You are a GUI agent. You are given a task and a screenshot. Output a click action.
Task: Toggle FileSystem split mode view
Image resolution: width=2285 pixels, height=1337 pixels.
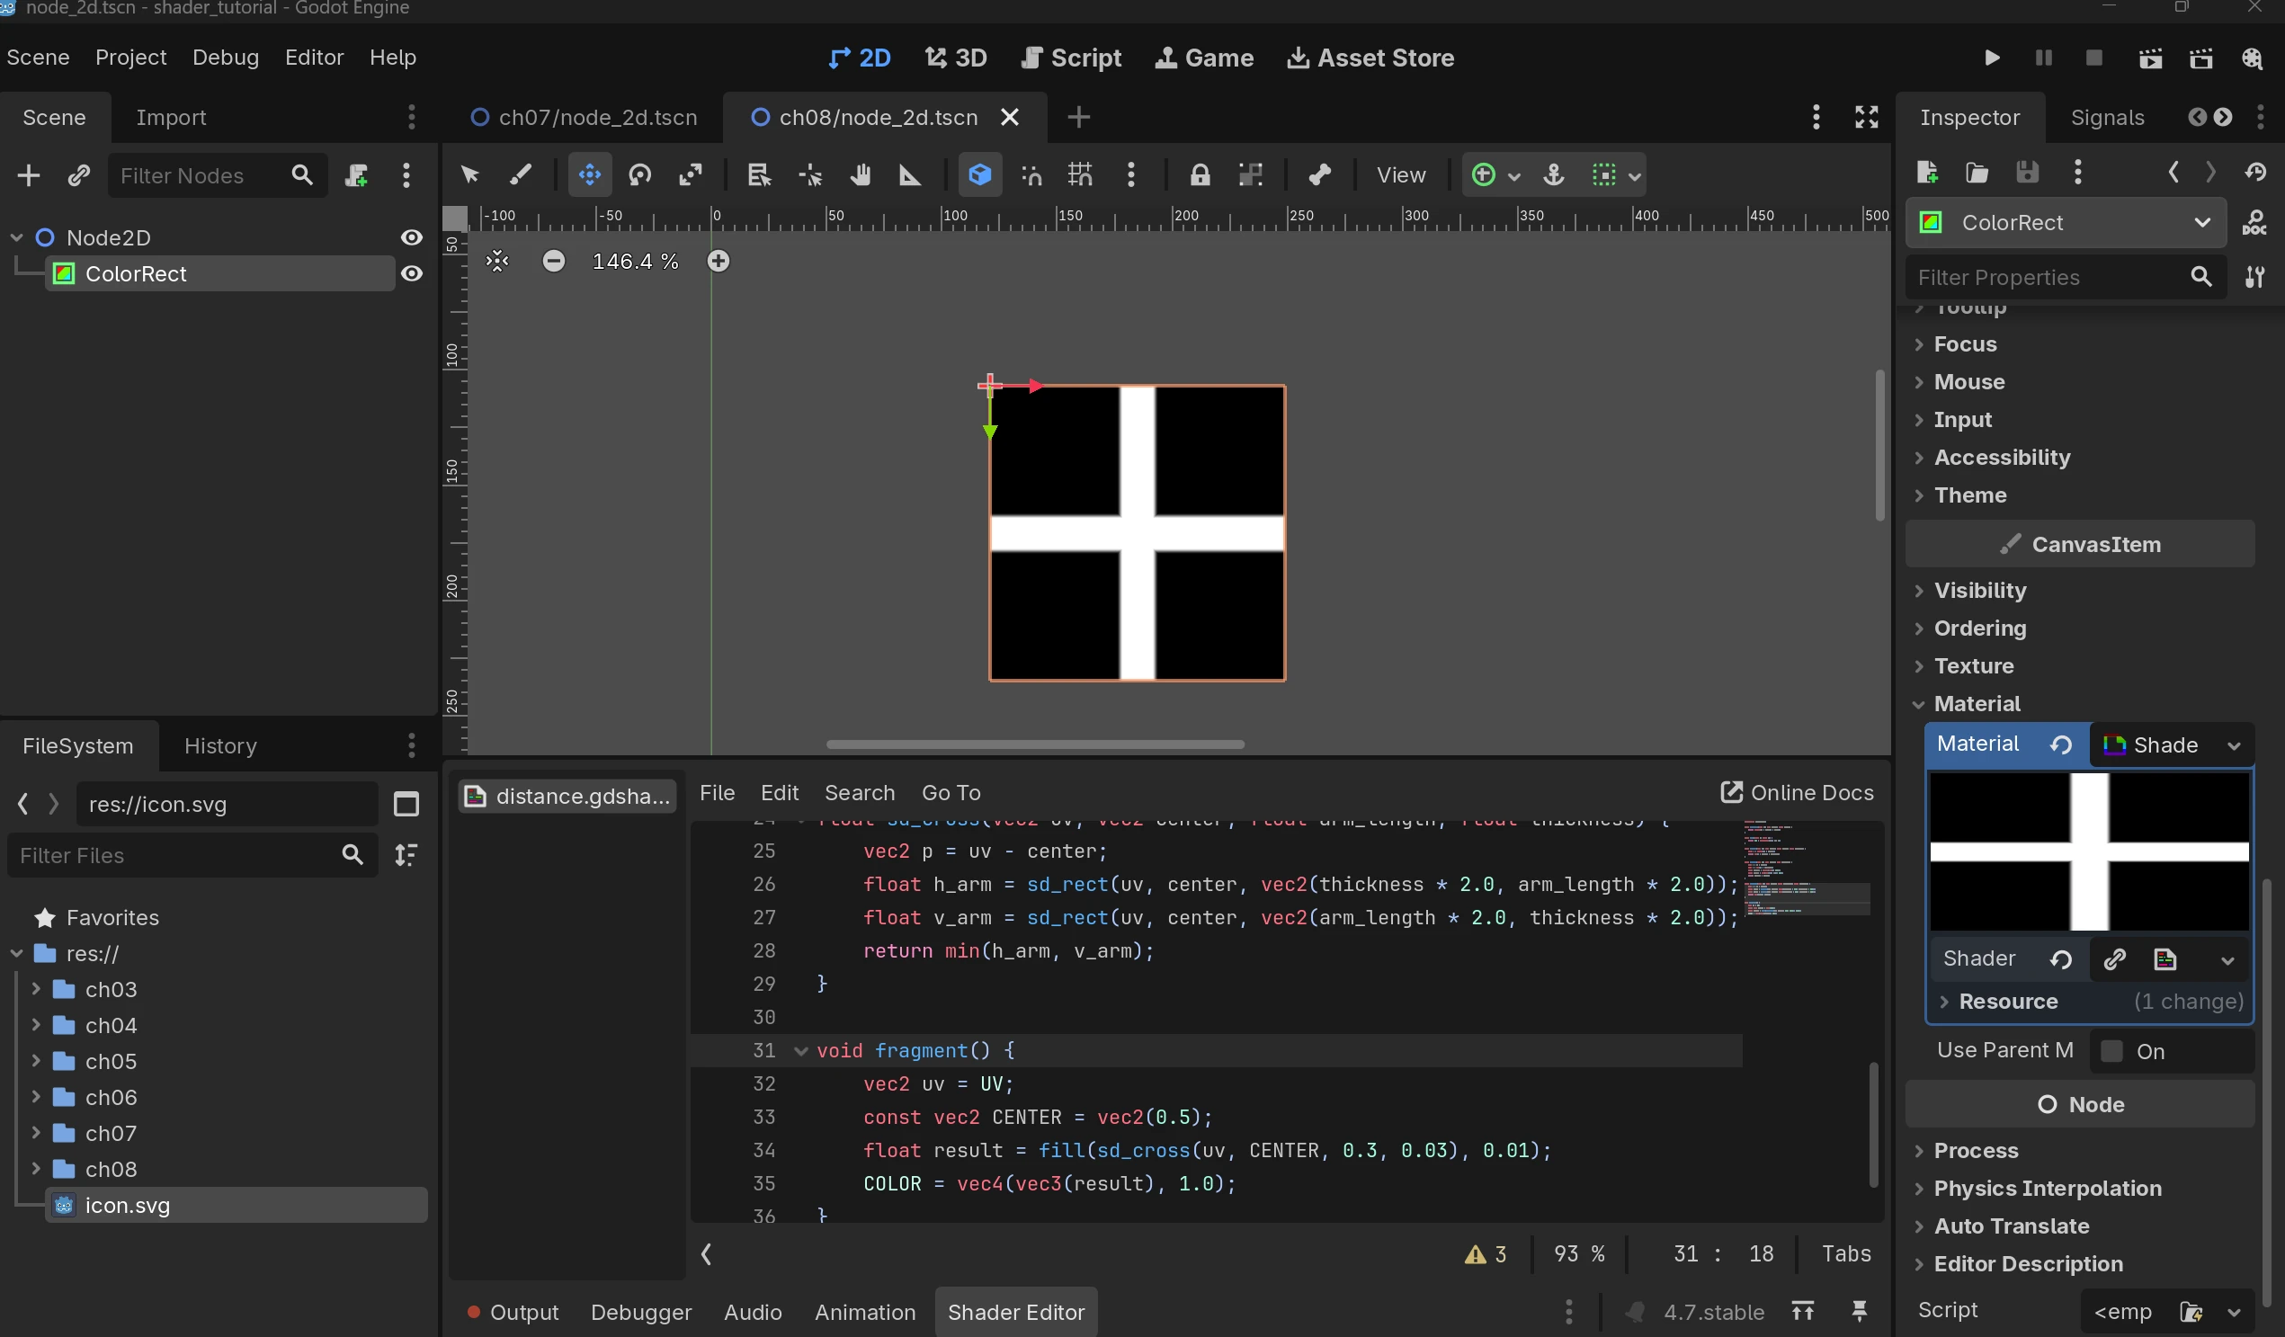click(406, 805)
